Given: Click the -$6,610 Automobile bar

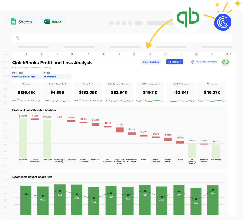Looking at the screenshot, I should coord(71,121).
